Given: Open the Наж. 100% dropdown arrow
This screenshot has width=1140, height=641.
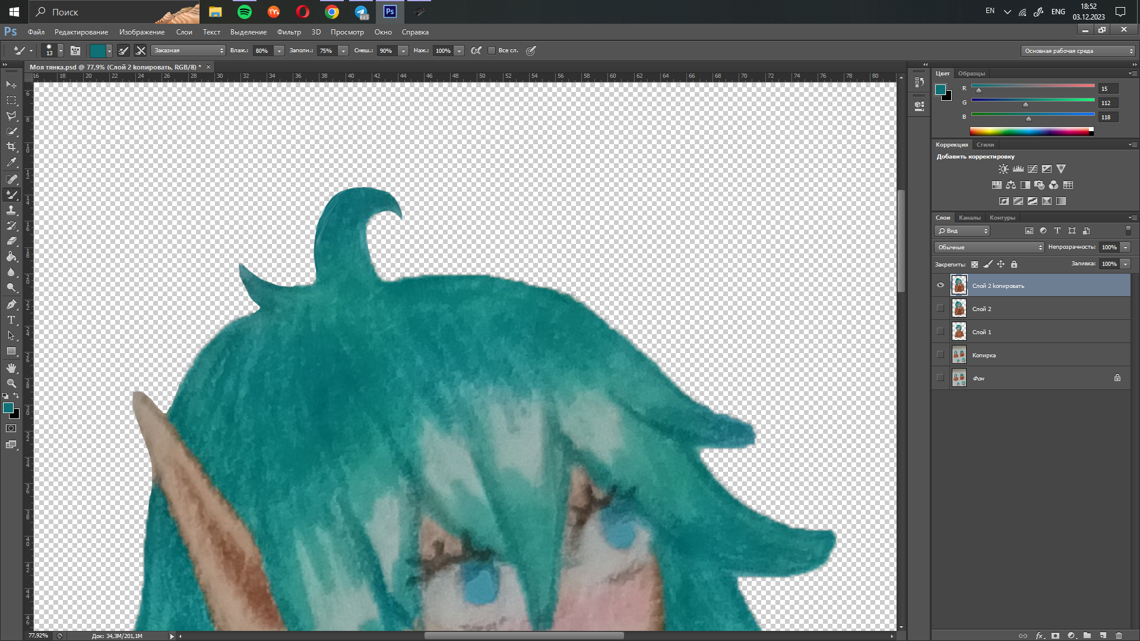Looking at the screenshot, I should click(459, 51).
